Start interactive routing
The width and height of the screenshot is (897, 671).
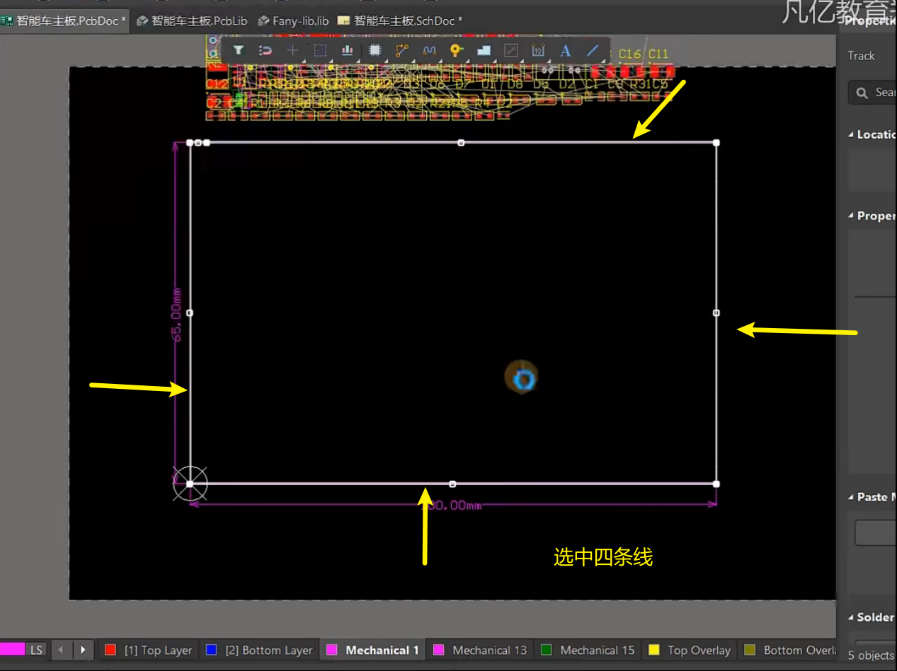(402, 50)
